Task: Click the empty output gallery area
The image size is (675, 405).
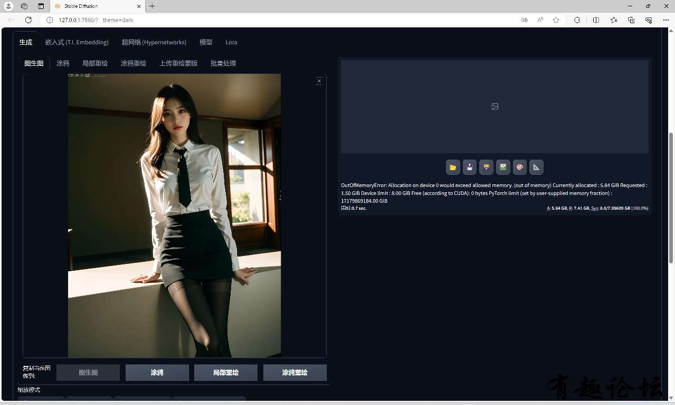Action: (x=495, y=106)
